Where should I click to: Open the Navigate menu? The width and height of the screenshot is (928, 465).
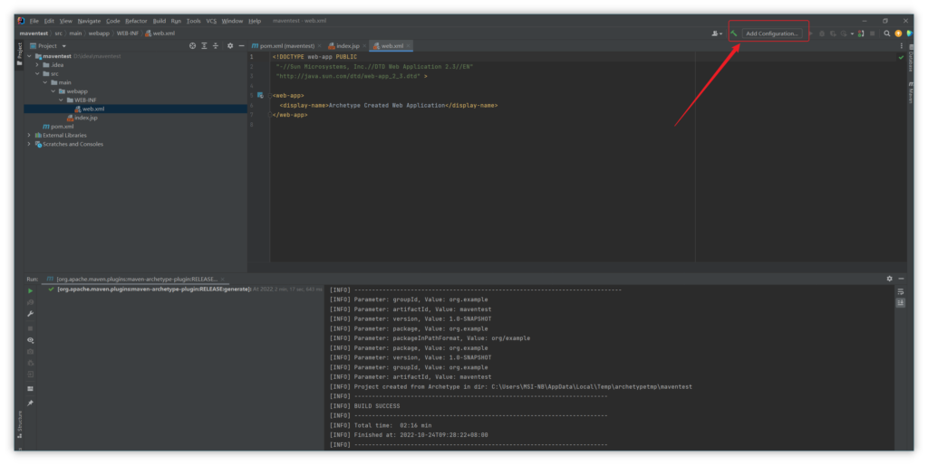tap(89, 22)
